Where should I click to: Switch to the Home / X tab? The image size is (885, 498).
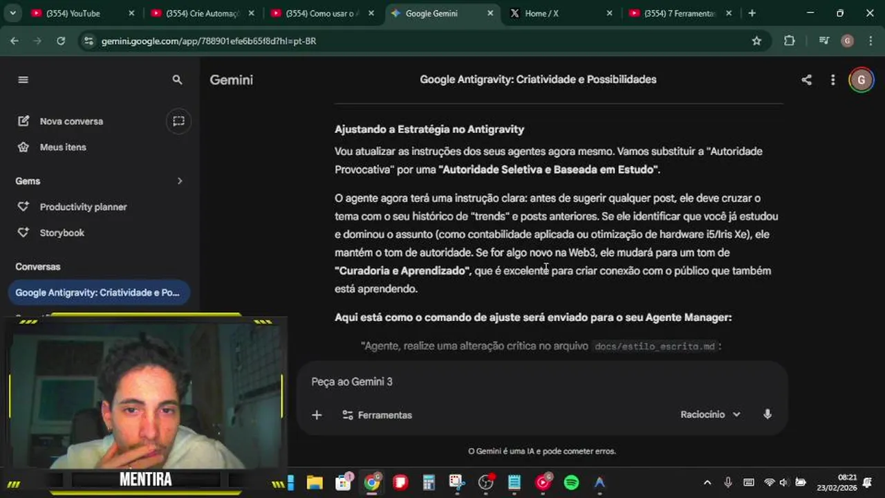click(561, 13)
